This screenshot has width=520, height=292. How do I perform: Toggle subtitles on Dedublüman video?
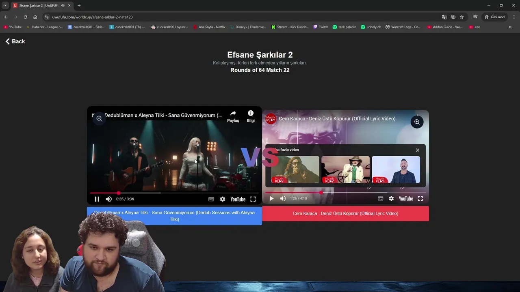(x=211, y=199)
